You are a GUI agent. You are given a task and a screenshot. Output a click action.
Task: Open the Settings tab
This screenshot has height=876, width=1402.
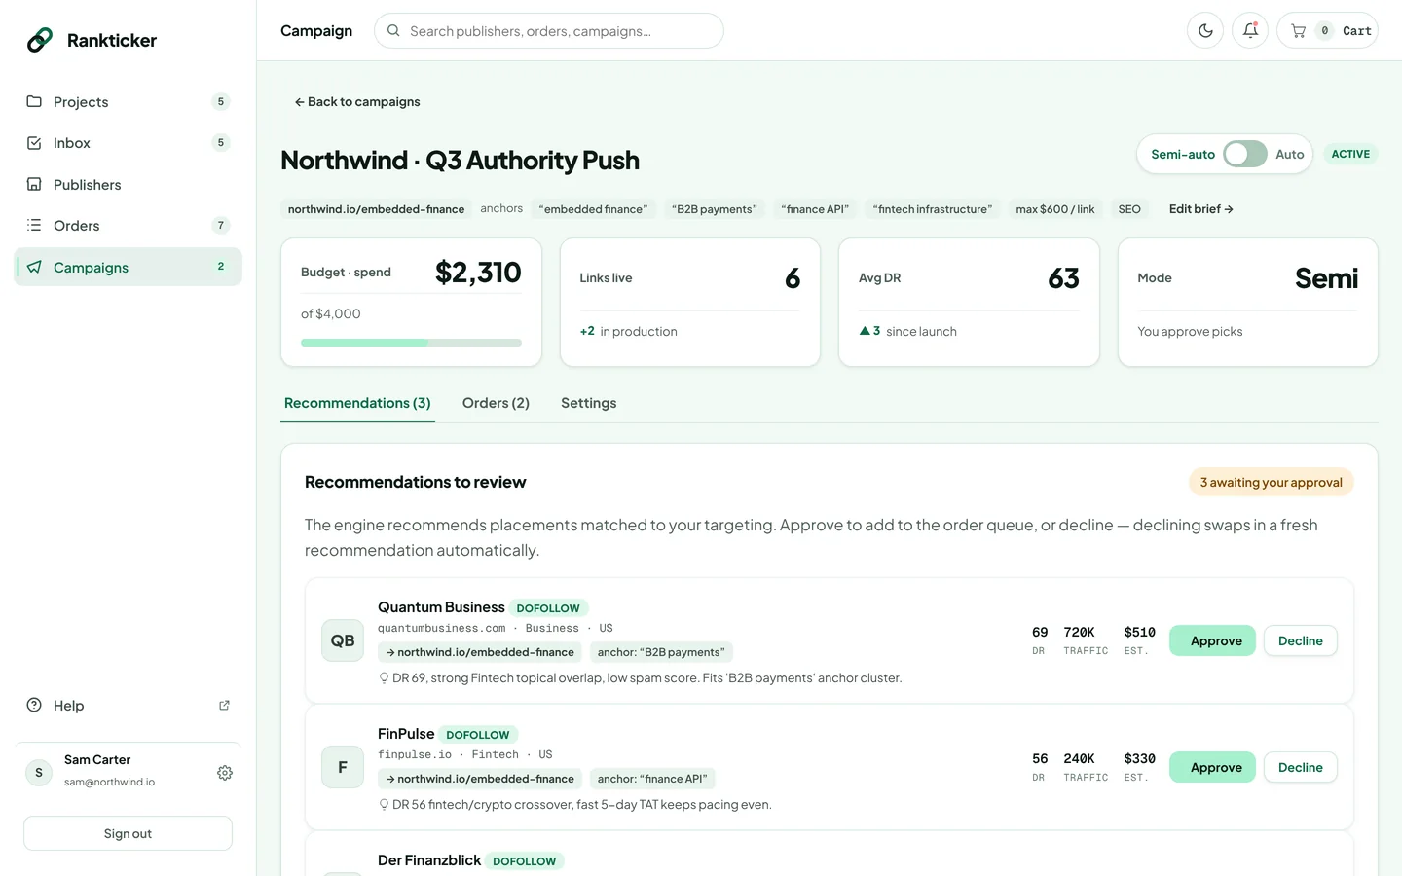click(x=588, y=403)
